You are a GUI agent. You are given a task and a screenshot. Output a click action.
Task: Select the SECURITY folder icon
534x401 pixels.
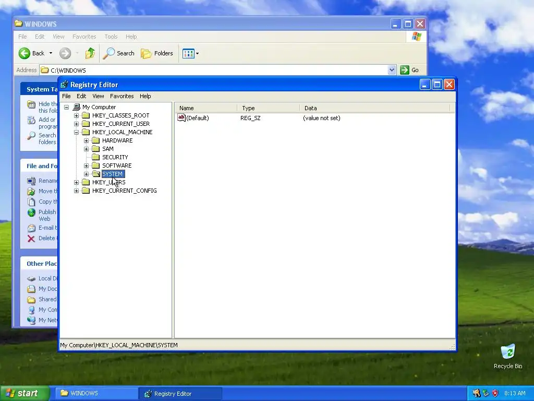coord(96,157)
